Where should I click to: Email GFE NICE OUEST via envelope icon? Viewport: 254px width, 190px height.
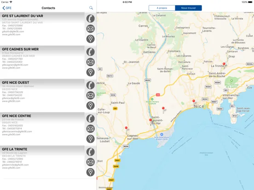point(90,95)
